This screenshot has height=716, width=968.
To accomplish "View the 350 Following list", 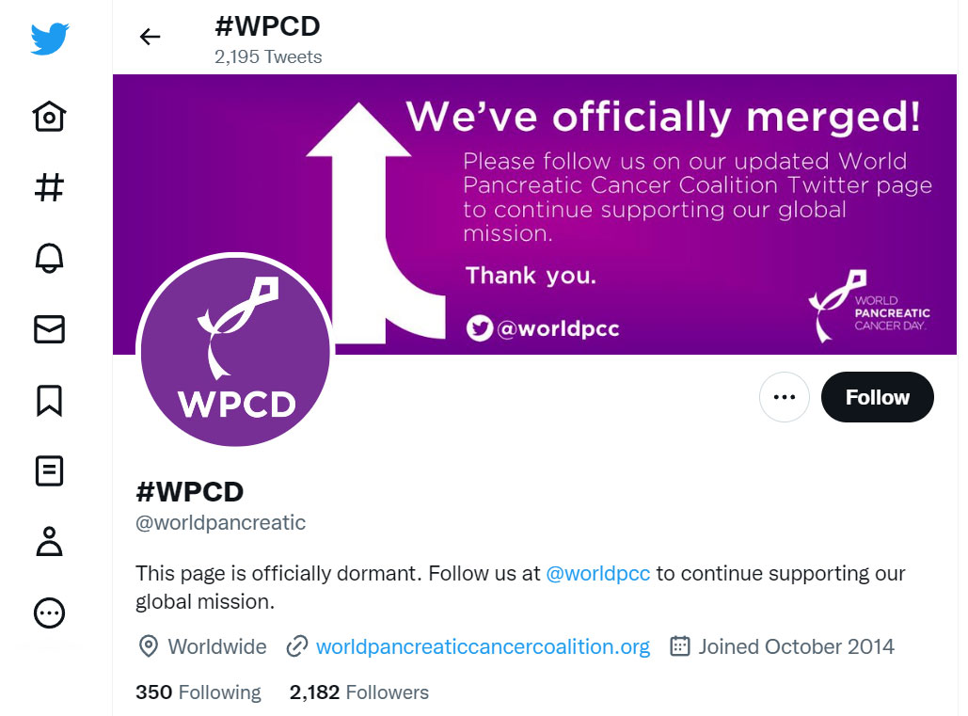I will (198, 692).
